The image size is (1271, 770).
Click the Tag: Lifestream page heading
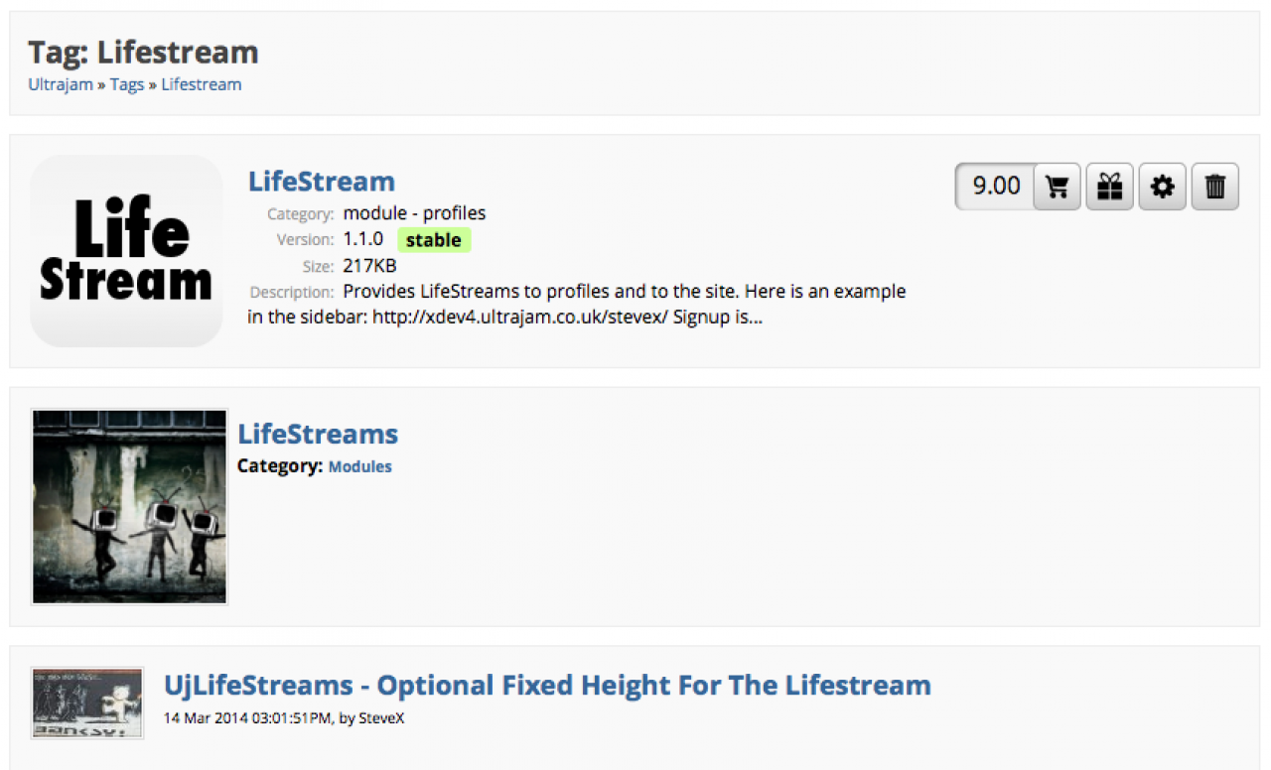pos(143,52)
